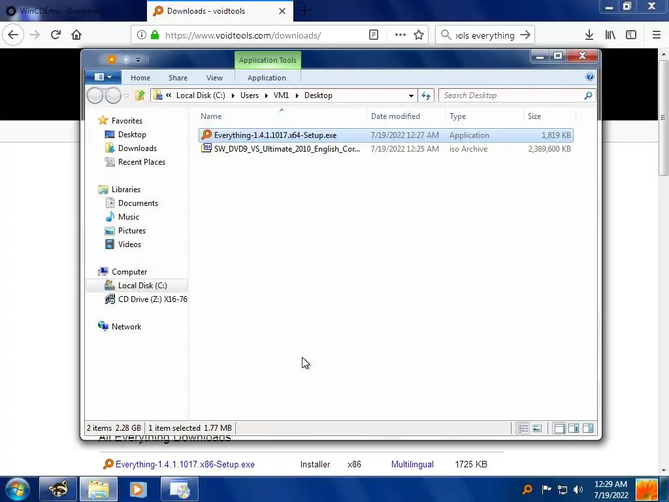The height and width of the screenshot is (502, 669).
Task: Show site information icon in address bar
Action: [x=141, y=35]
